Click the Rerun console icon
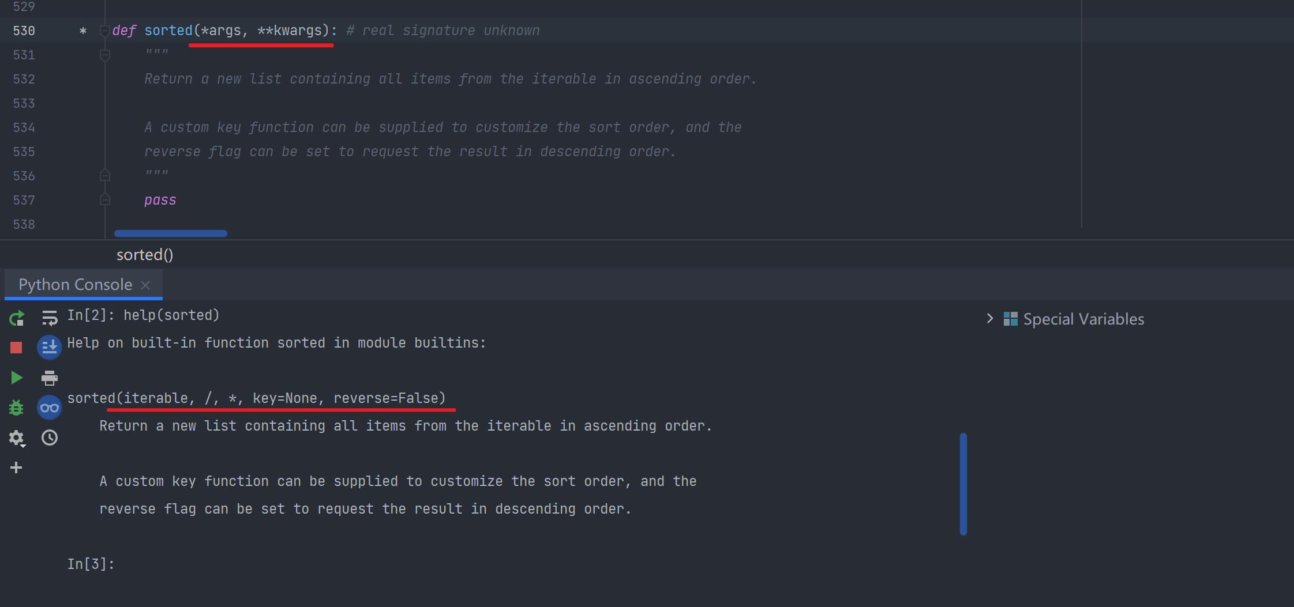Viewport: 1294px width, 607px height. [x=17, y=318]
